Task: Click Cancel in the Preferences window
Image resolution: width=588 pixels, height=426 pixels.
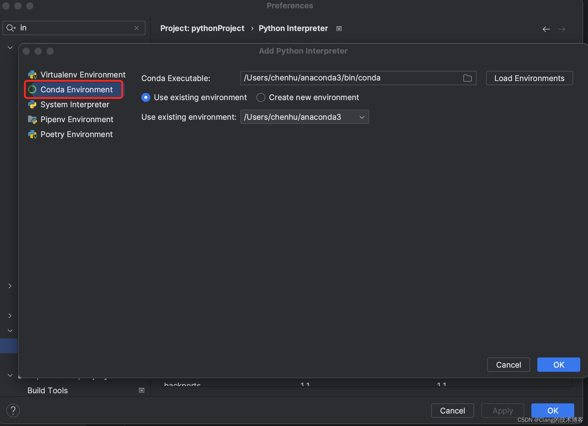Action: [x=452, y=411]
